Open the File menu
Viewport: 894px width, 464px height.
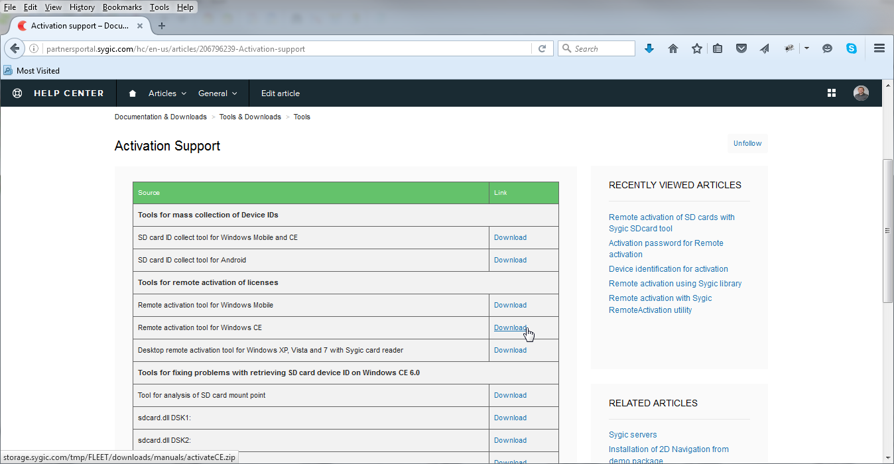pos(10,7)
